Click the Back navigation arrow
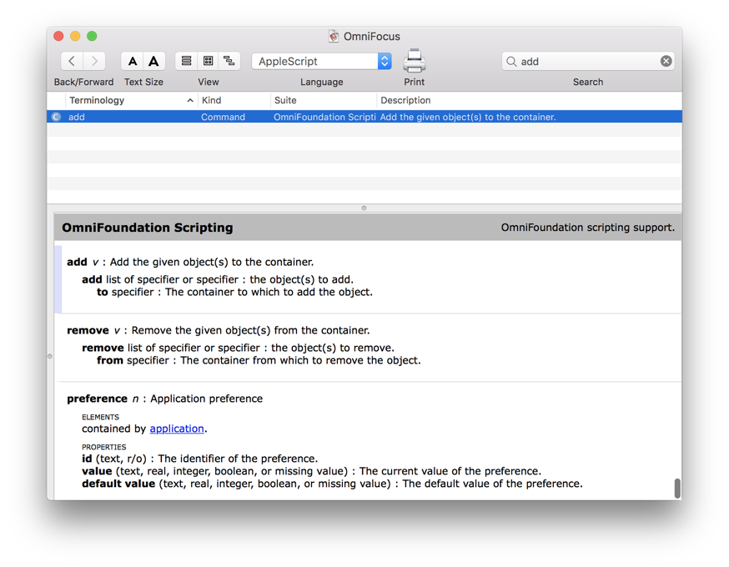The height and width of the screenshot is (567, 729). tap(73, 61)
